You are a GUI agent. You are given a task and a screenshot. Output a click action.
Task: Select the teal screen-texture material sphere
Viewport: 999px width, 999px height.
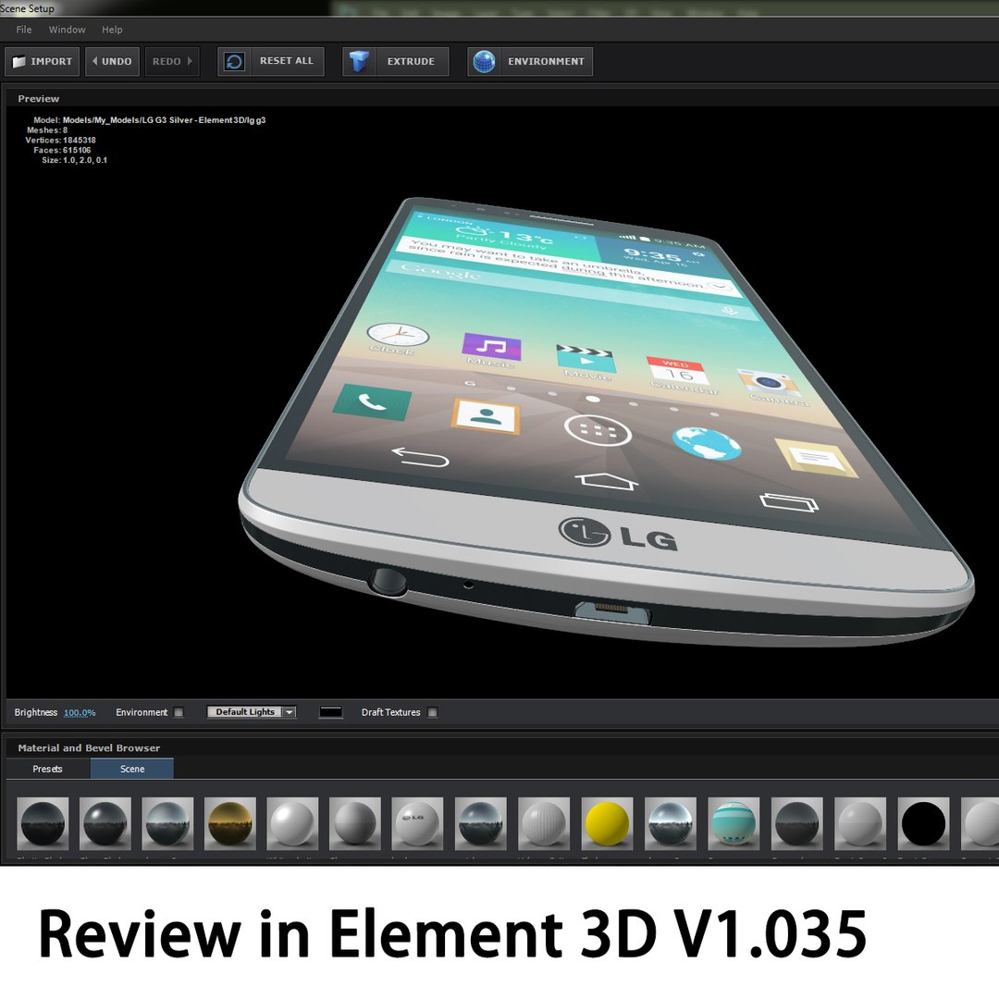734,823
